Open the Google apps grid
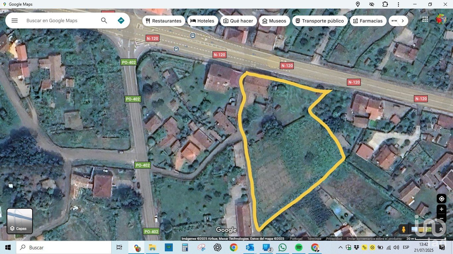The image size is (453, 254). coord(425,19)
